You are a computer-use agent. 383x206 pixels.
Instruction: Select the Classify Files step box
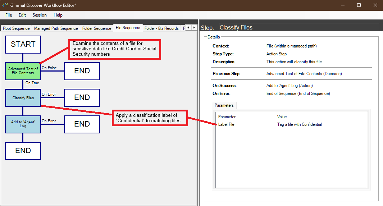click(x=23, y=98)
